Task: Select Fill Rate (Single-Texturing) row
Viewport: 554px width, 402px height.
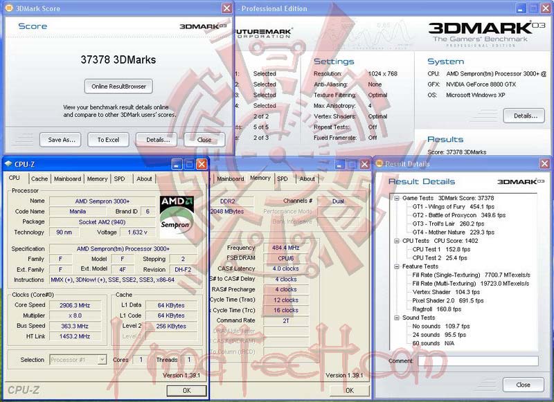Action: [x=472, y=275]
